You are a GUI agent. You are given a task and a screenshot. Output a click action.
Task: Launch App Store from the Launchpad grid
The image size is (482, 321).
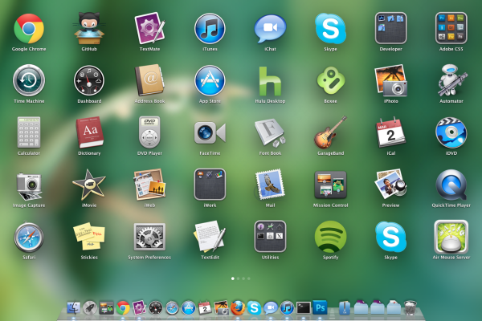tap(210, 80)
